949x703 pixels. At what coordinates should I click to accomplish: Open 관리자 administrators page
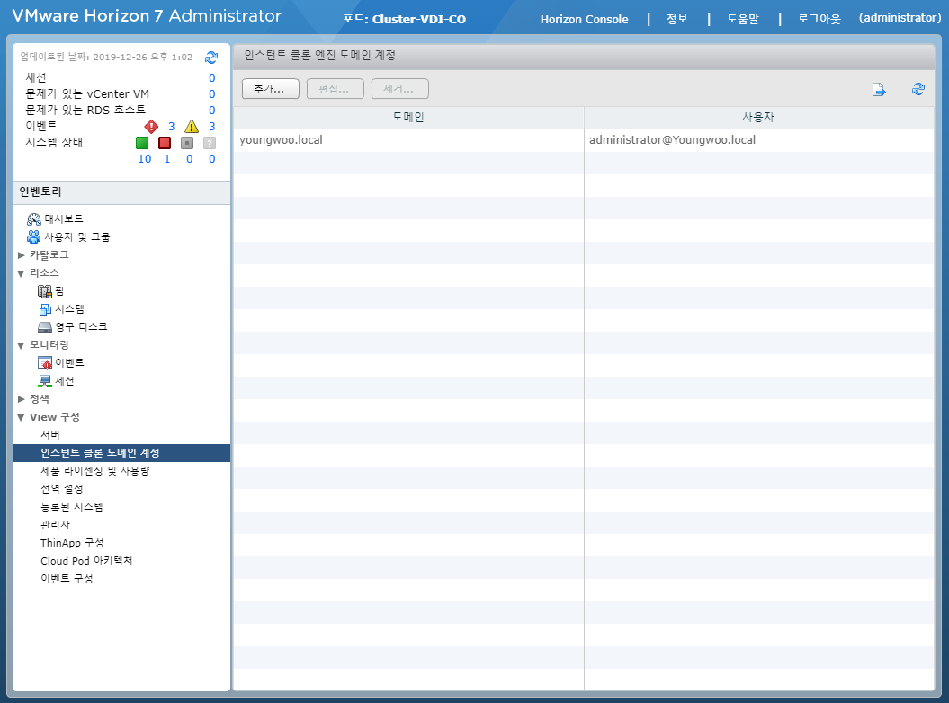click(x=55, y=524)
